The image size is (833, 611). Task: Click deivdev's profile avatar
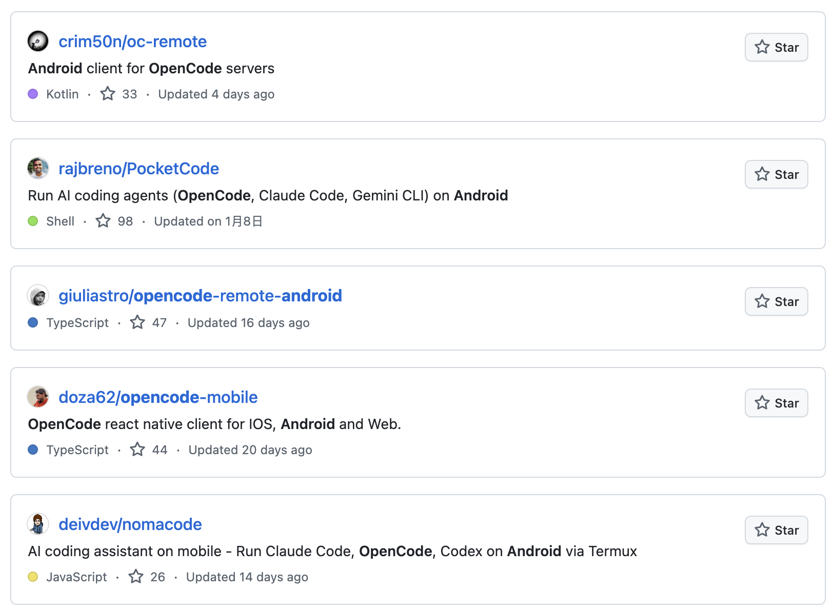[38, 524]
